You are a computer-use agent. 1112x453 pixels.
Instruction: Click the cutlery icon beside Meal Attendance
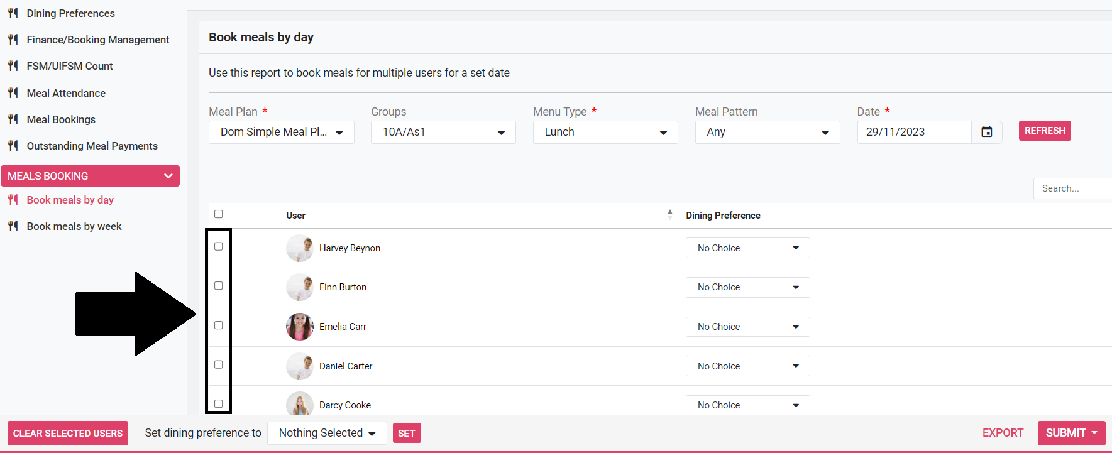pos(13,93)
